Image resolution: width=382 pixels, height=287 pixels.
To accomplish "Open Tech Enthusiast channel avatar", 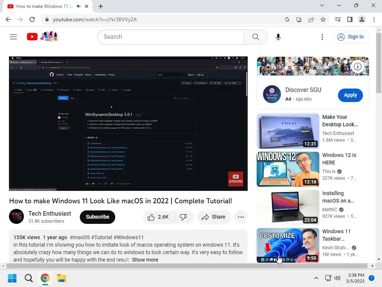I will [x=16, y=216].
